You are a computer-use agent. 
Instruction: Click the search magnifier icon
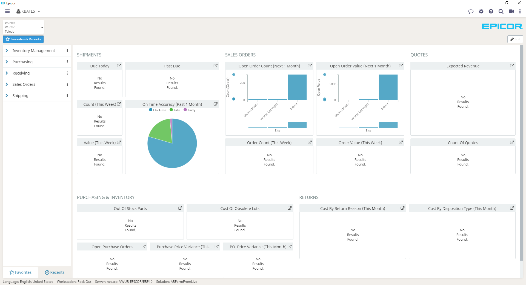coord(501,11)
